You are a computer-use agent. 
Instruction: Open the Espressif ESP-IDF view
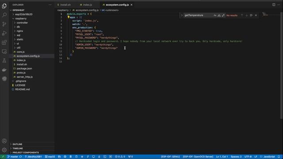(x=4, y=79)
